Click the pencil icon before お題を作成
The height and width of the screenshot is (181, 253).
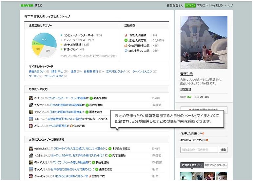pos(90,176)
